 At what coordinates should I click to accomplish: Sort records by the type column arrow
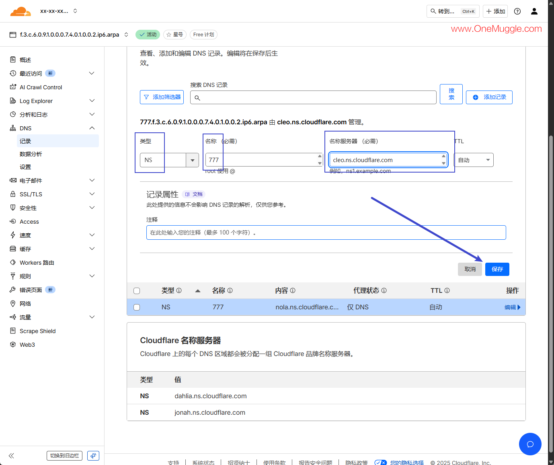[198, 291]
